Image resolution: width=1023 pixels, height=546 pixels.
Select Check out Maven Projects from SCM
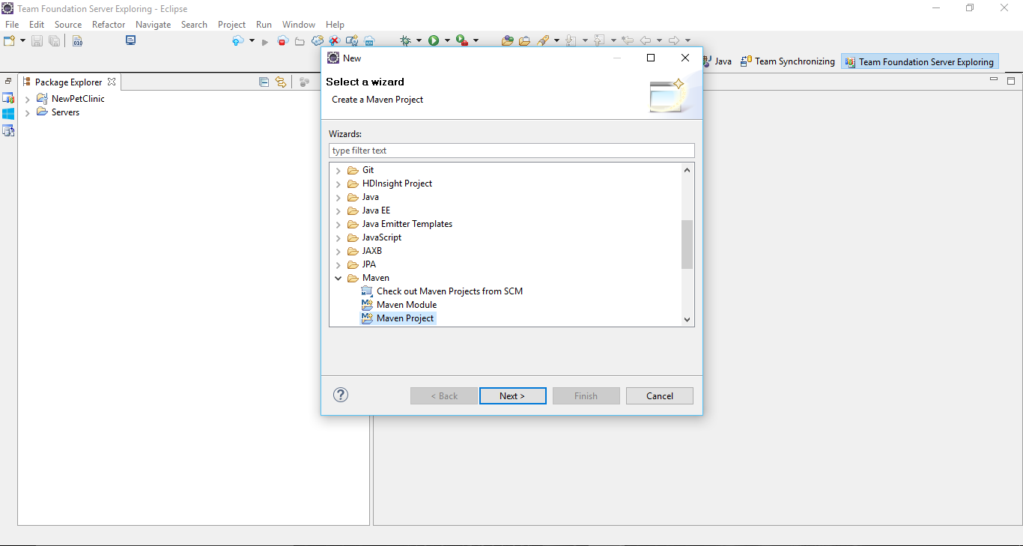(x=442, y=291)
